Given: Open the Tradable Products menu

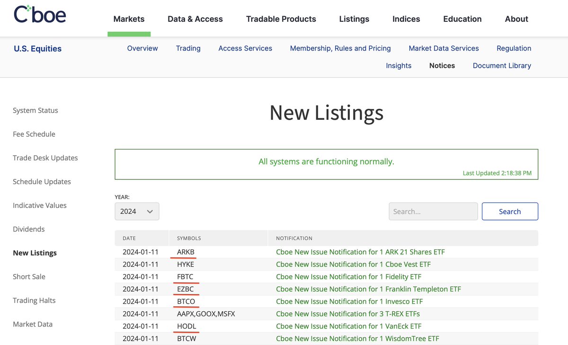Looking at the screenshot, I should click(281, 19).
